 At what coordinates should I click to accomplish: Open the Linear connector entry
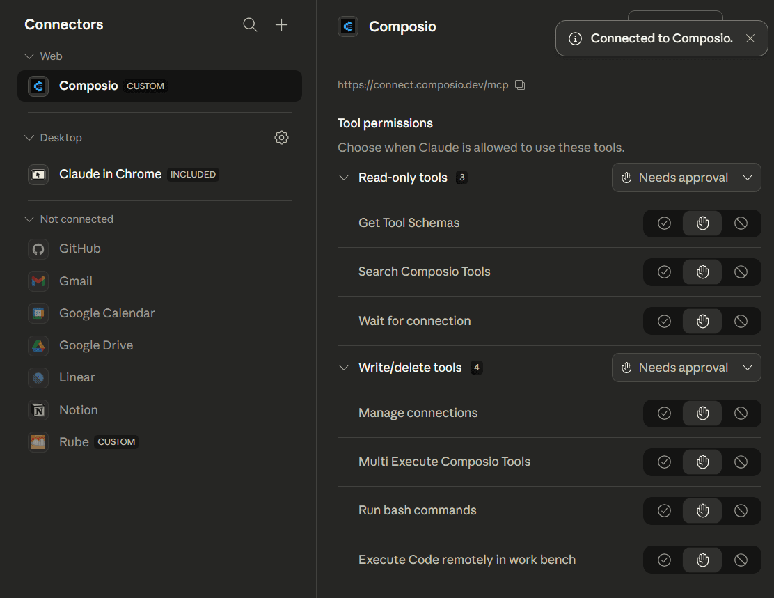click(x=77, y=377)
